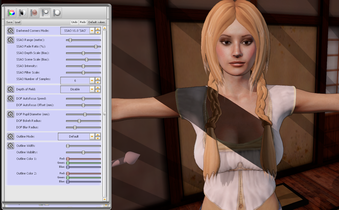Click the SSAO Fade Ratio slider handle
This screenshot has height=210, width=339.
96,47
